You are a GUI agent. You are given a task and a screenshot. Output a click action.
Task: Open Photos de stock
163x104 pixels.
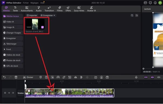point(13,60)
